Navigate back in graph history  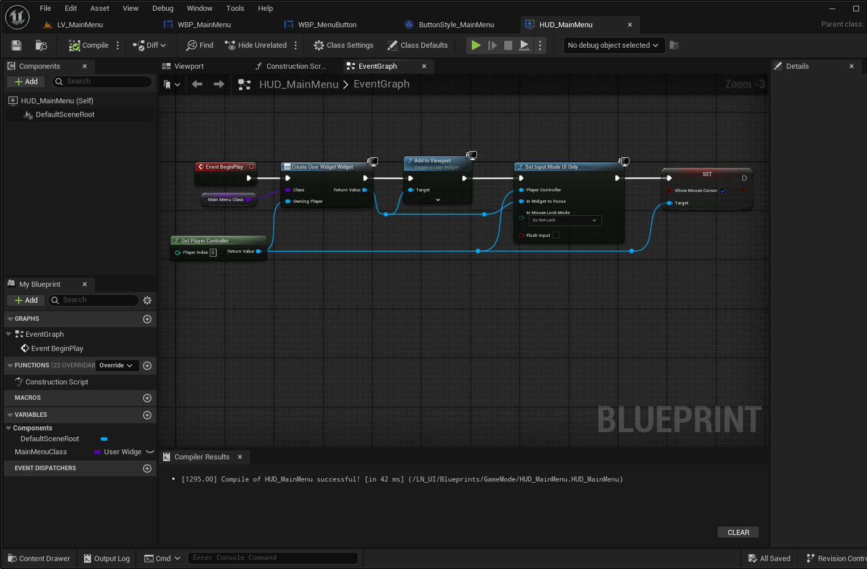pos(197,84)
